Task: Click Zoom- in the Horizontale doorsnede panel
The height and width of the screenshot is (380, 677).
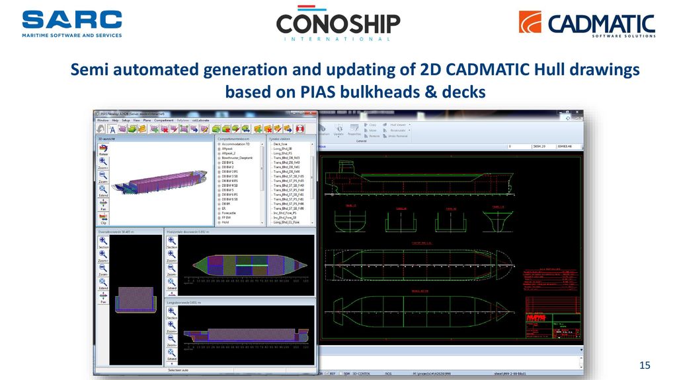Action: [172, 270]
